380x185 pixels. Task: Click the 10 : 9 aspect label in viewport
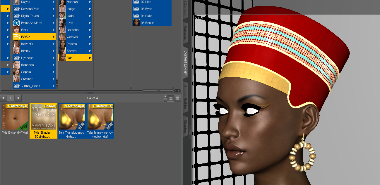coord(199,18)
